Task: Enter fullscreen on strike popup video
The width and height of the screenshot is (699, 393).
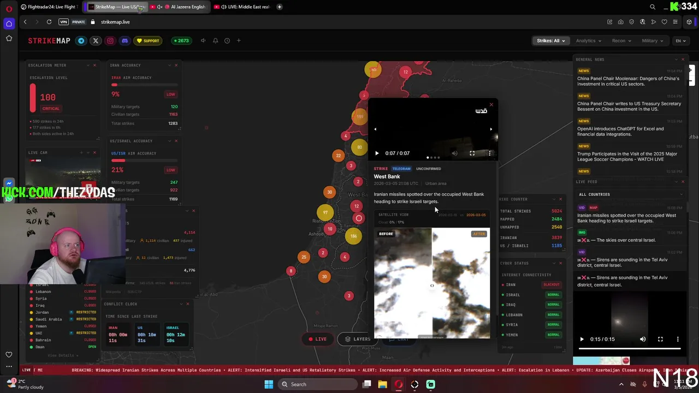Action: click(472, 153)
